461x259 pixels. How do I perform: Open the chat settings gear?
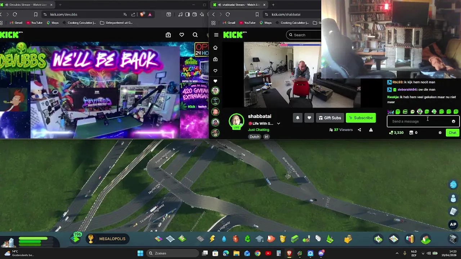(x=440, y=133)
